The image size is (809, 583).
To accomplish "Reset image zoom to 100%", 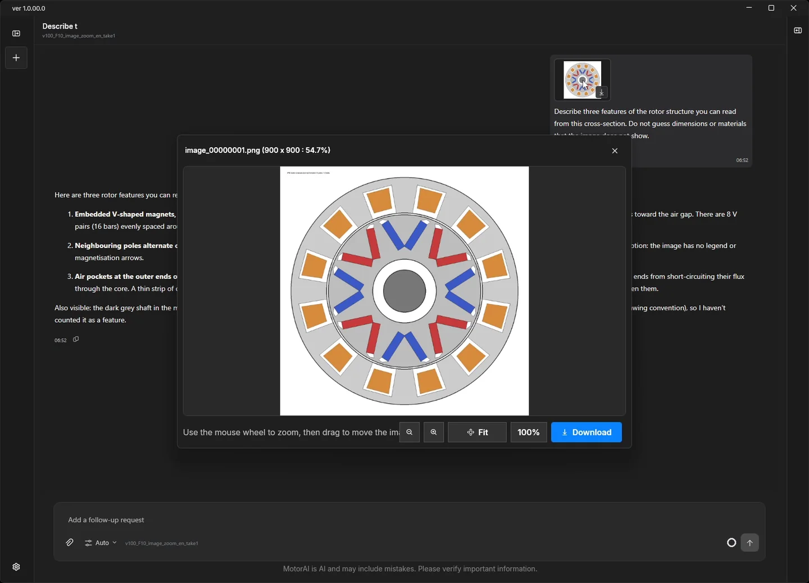I will coord(529,432).
